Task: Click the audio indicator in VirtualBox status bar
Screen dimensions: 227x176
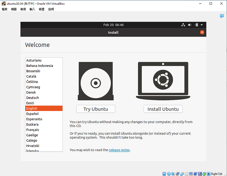Action: click(x=173, y=174)
